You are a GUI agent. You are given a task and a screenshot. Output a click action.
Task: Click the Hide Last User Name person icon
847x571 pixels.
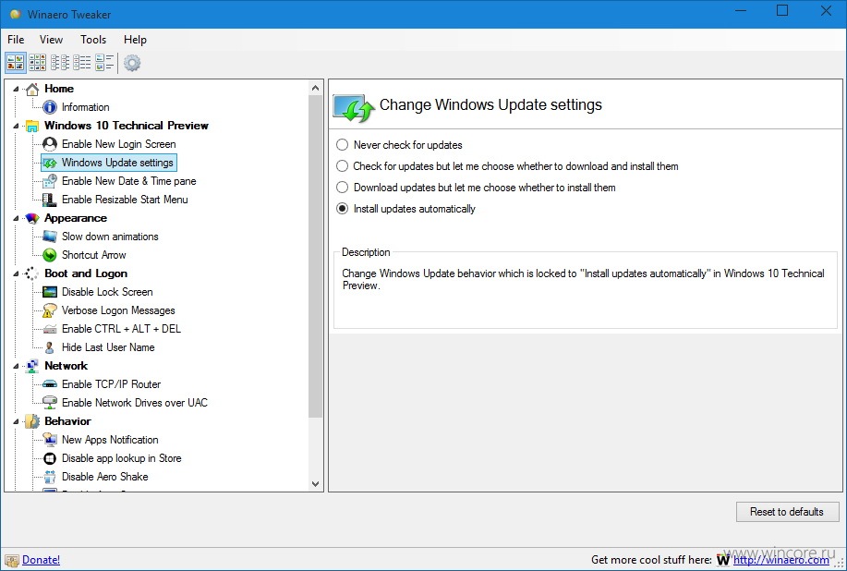coord(50,347)
